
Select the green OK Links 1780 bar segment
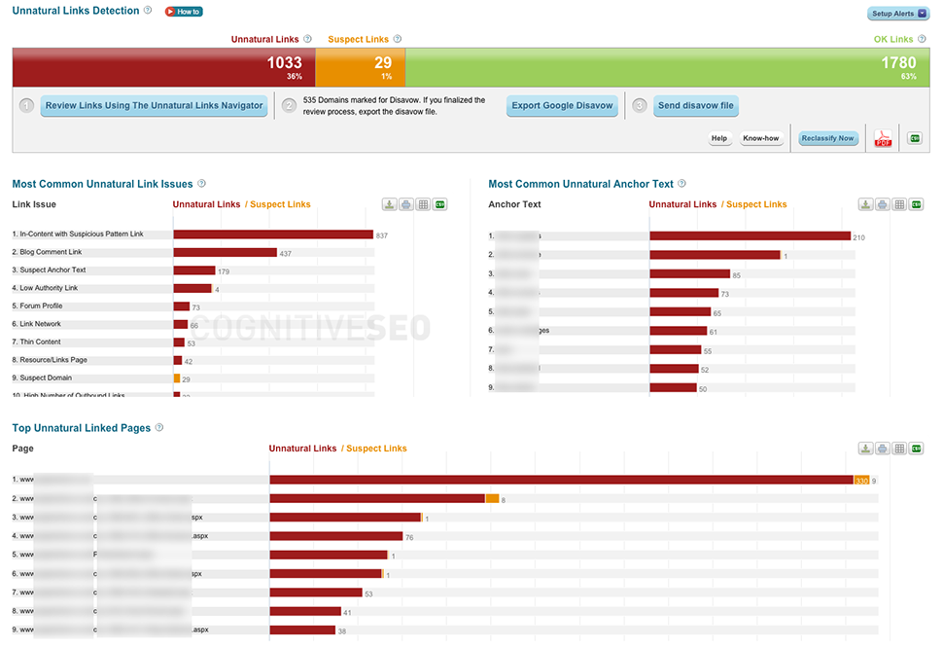[x=668, y=67]
